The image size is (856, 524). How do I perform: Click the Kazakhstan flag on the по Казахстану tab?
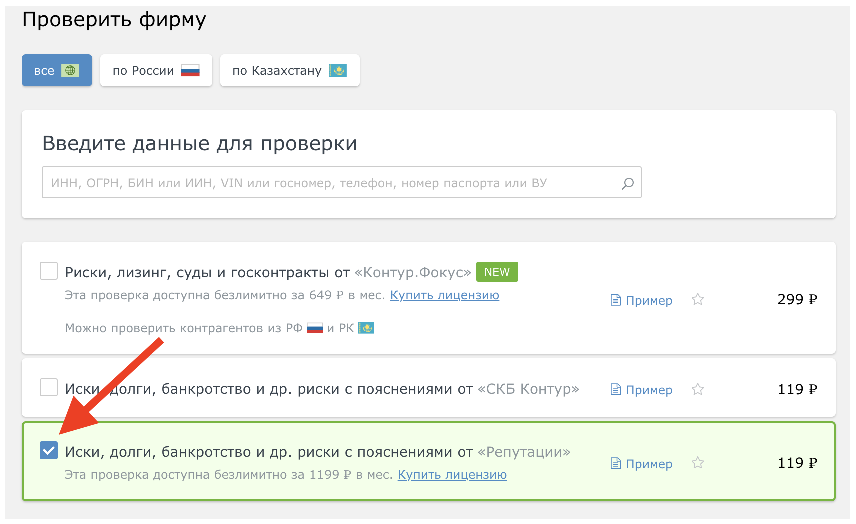click(338, 70)
